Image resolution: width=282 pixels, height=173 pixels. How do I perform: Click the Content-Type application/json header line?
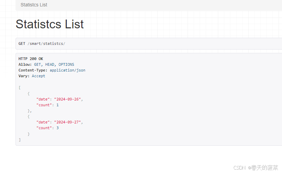[52, 70]
